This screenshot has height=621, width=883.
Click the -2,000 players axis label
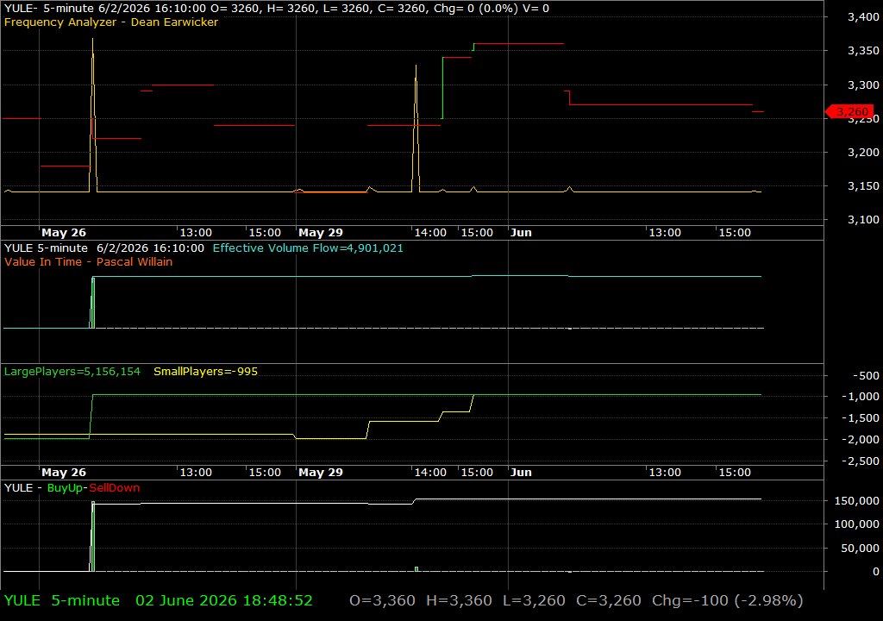pyautogui.click(x=861, y=440)
